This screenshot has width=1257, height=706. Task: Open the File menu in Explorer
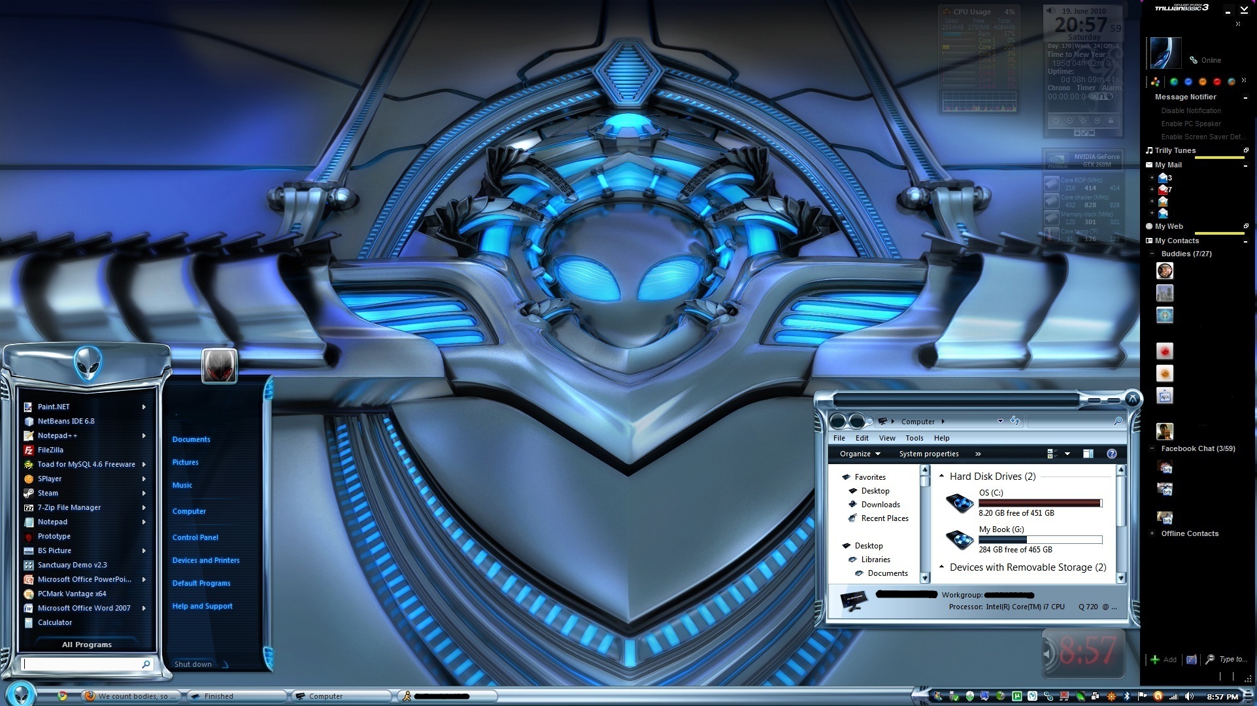pos(839,438)
